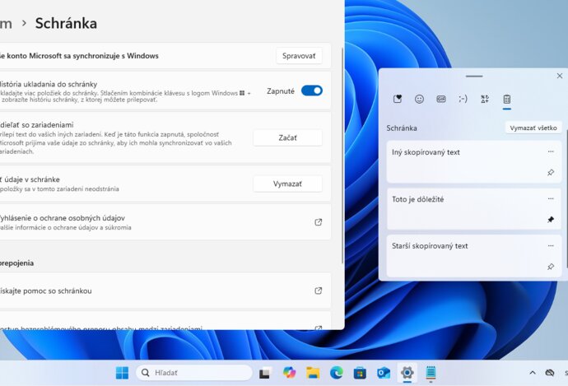The width and height of the screenshot is (568, 386).
Task: Open more options for Iný skopírovaný text
Action: coord(551,151)
